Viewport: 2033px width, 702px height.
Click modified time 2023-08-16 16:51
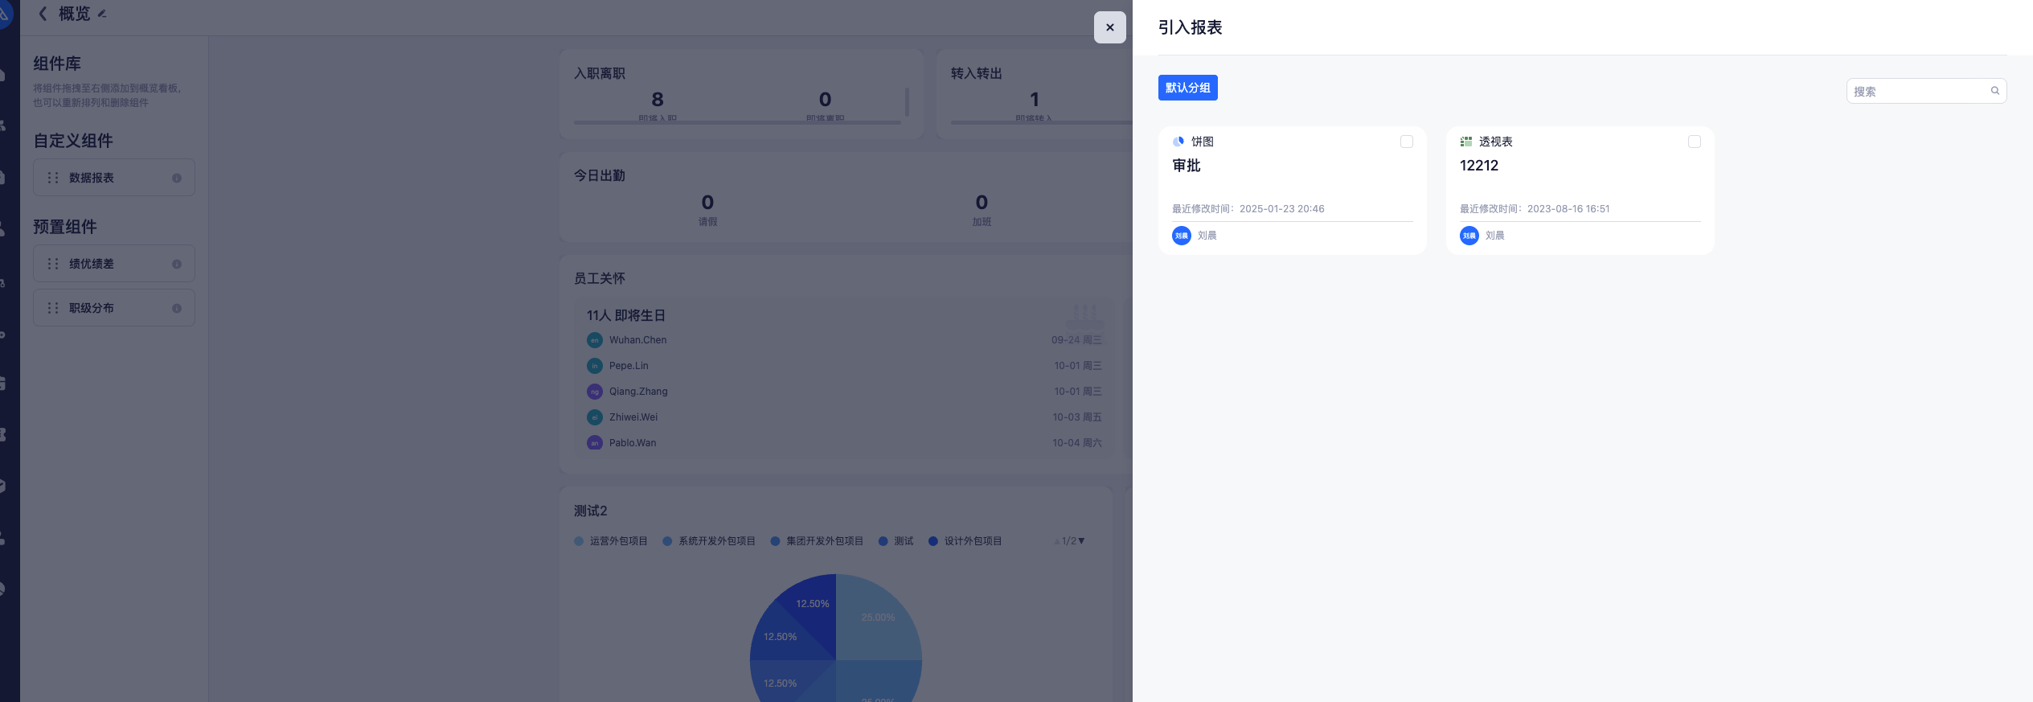click(x=1568, y=209)
